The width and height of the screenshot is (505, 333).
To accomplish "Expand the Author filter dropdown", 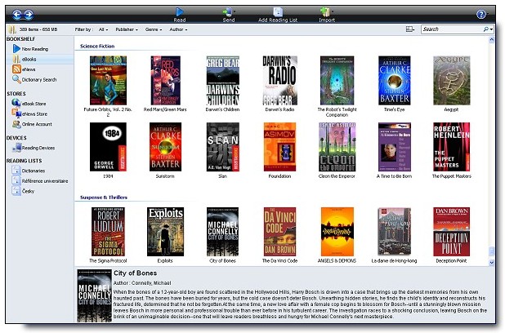I will click(x=178, y=29).
